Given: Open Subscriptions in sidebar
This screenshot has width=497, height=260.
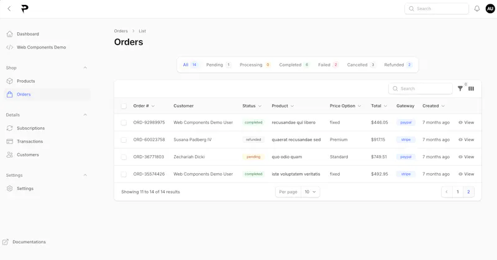Looking at the screenshot, I should tap(30, 128).
